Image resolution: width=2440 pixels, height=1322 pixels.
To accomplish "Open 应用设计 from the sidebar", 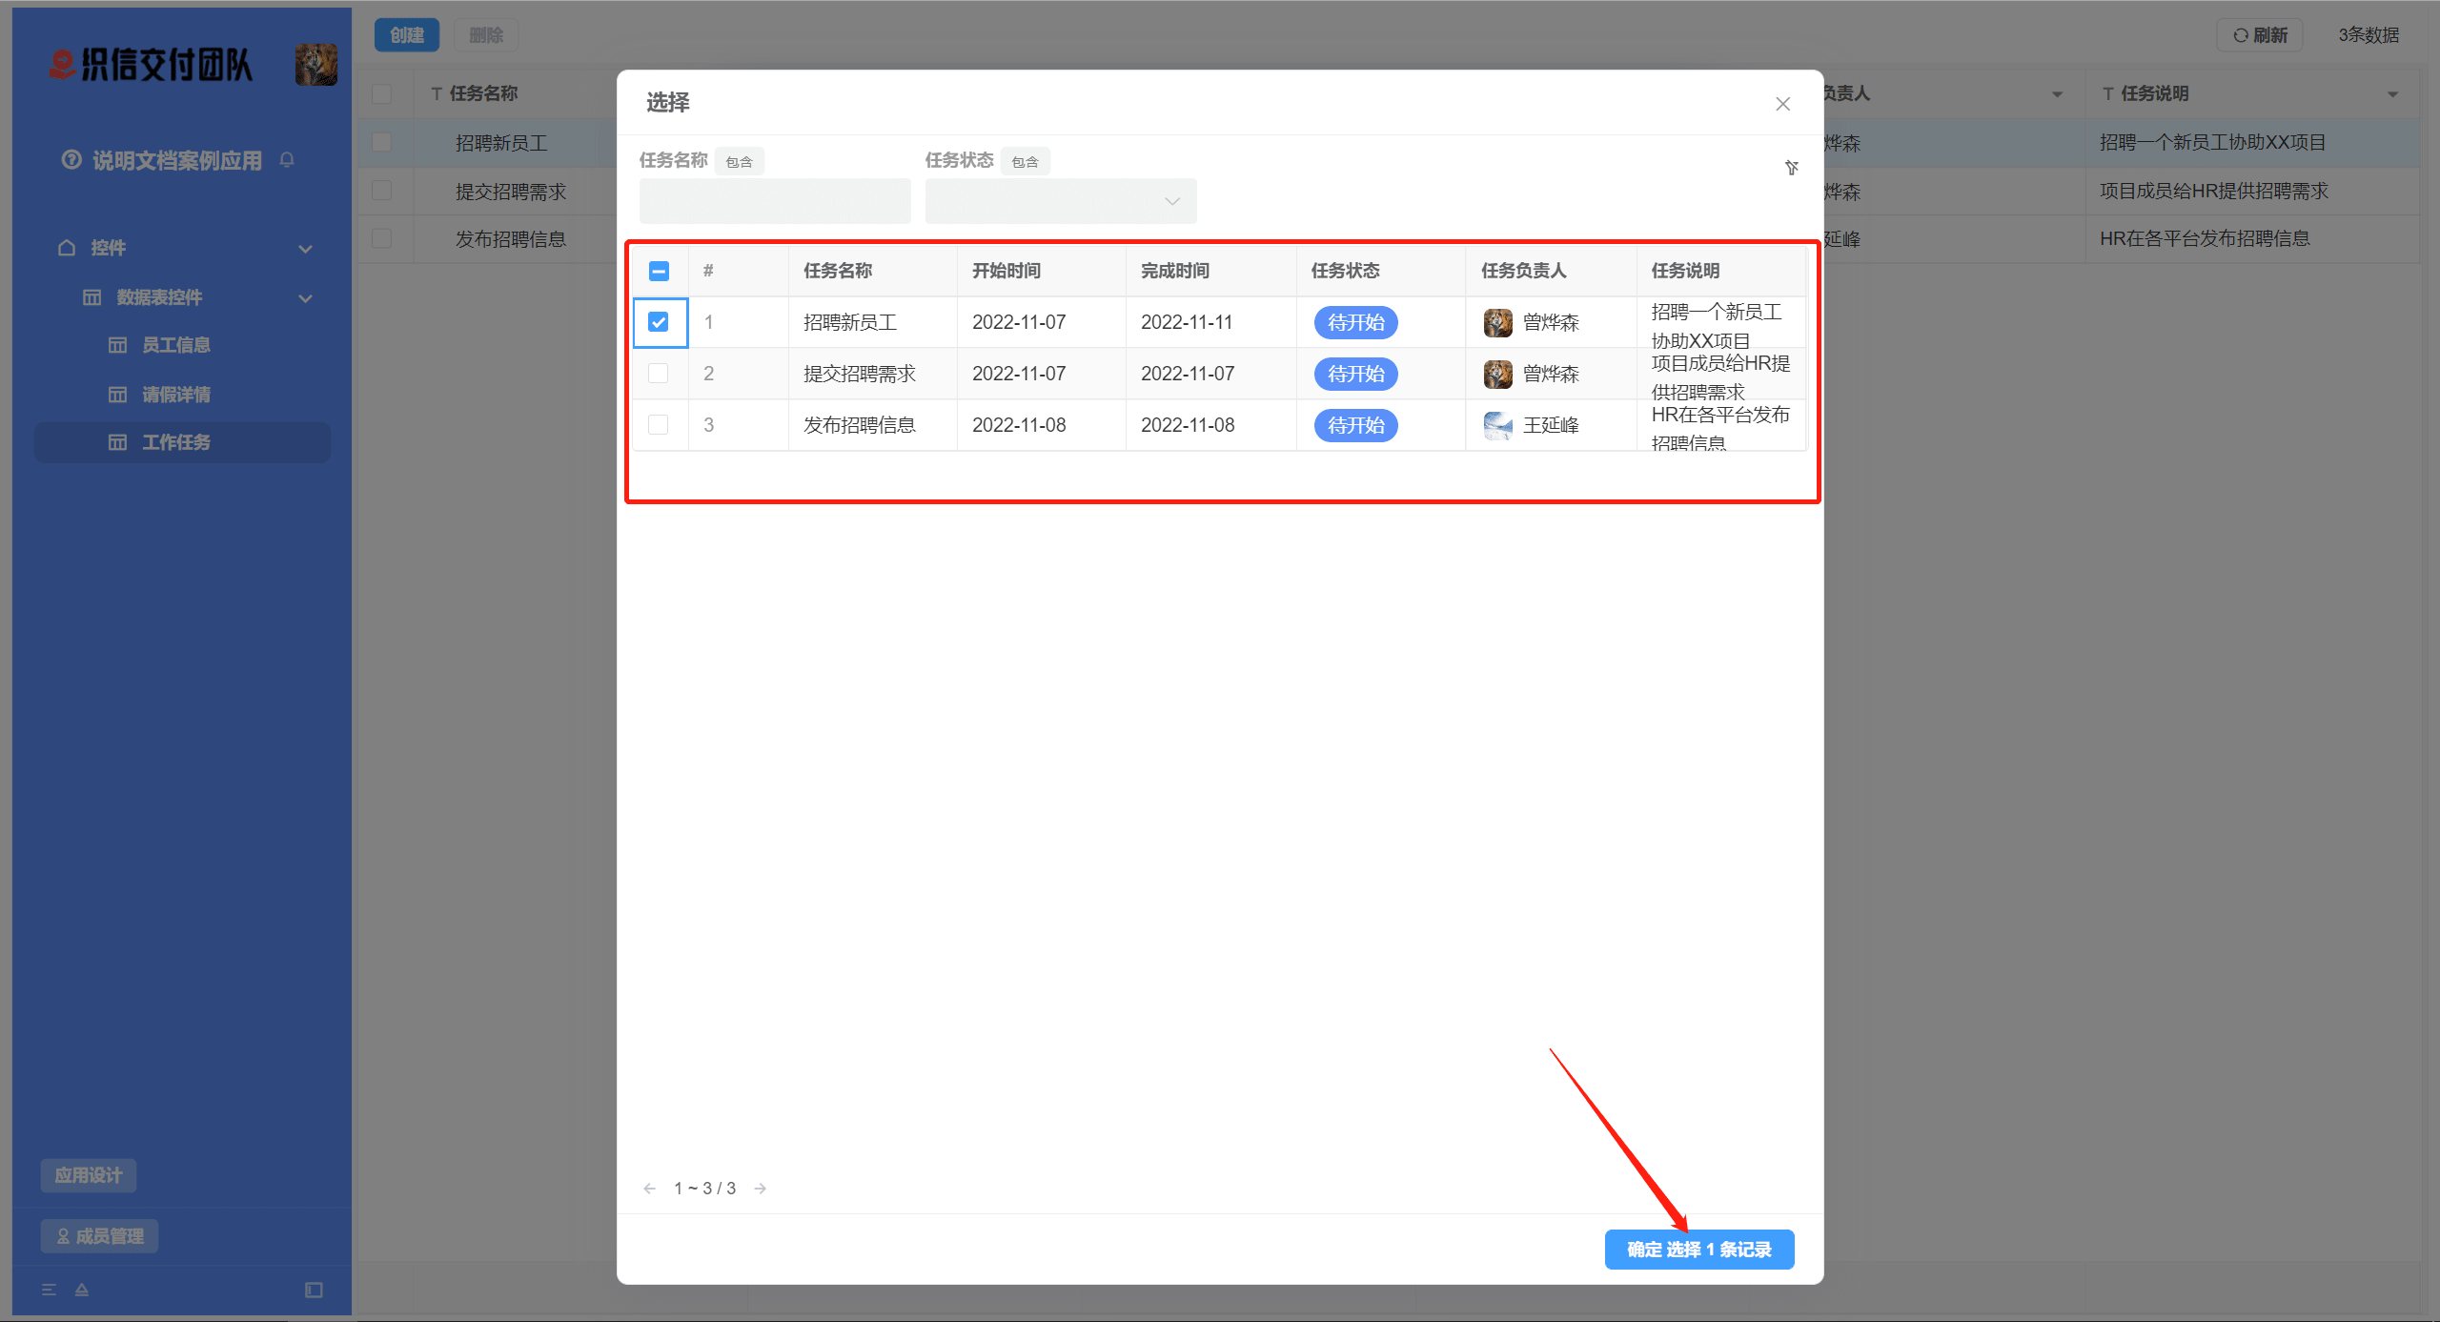I will (x=88, y=1175).
